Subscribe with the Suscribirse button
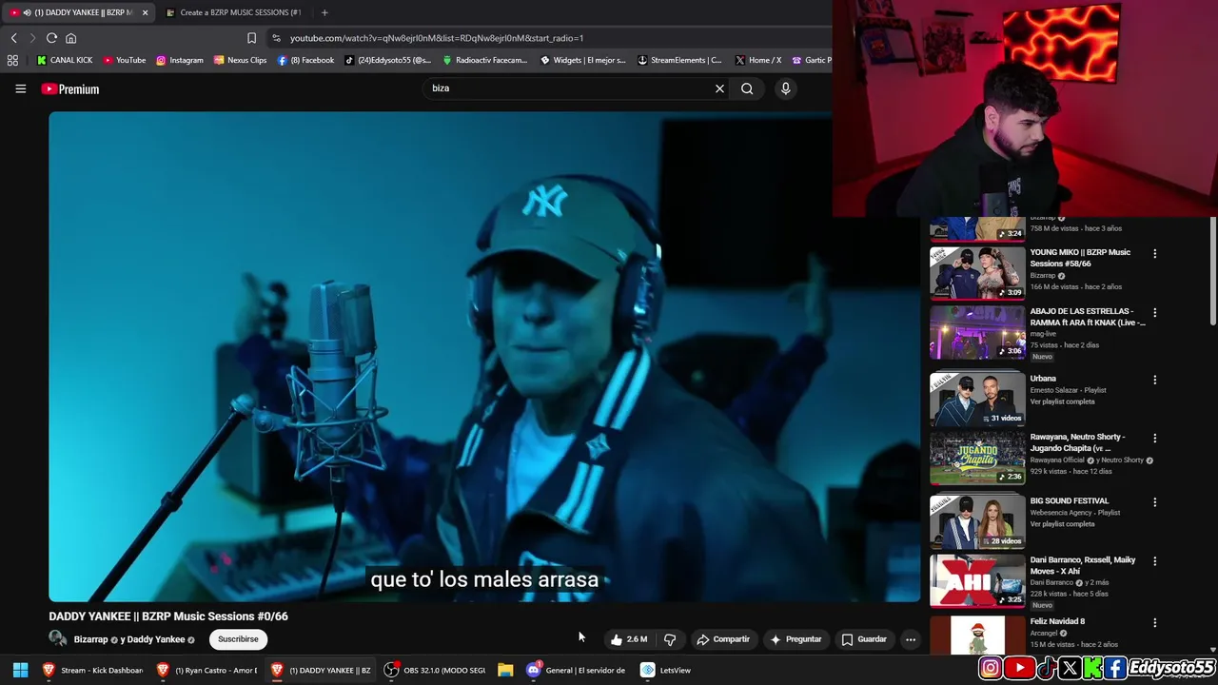This screenshot has width=1218, height=685. tap(238, 639)
